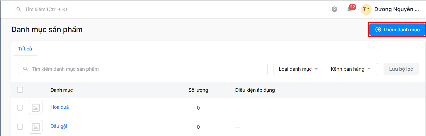Click the Dầu gội image placeholder icon

[36, 127]
